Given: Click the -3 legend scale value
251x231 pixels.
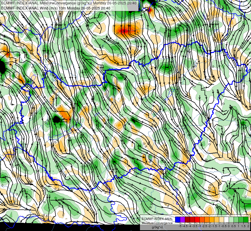Looking at the screenshot, I should [x=199, y=226].
